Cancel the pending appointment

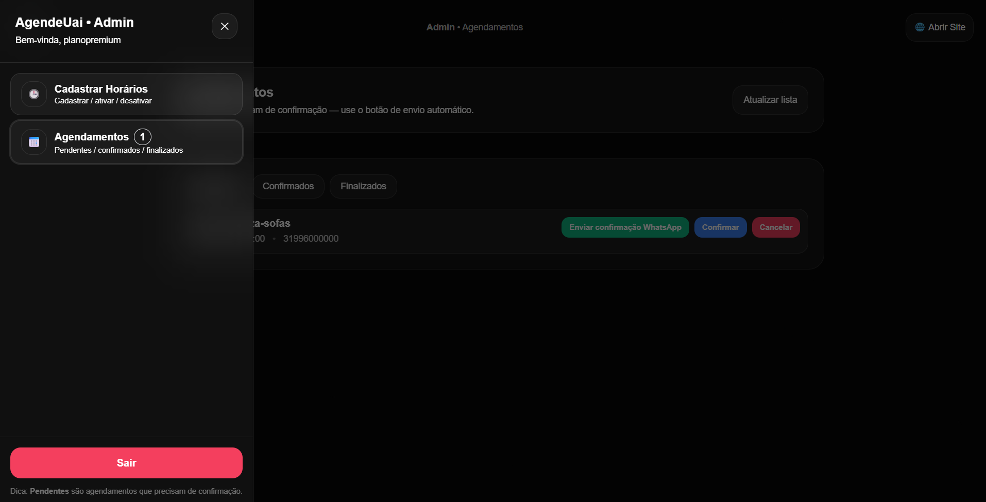point(776,227)
